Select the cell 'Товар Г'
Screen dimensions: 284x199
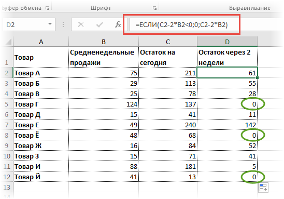(41, 104)
